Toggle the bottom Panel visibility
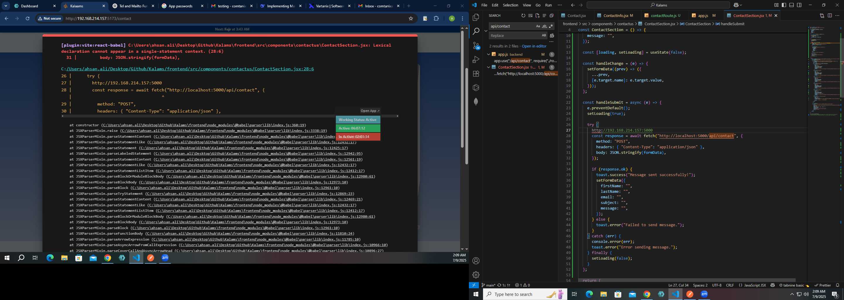Image resolution: width=844 pixels, height=300 pixels. tap(791, 5)
